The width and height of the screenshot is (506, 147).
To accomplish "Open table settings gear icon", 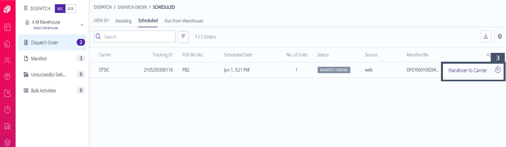I will coord(500,36).
